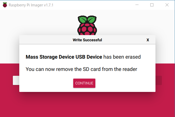
Task: Close the Raspberry Pi Imager window
Action: point(167,5)
